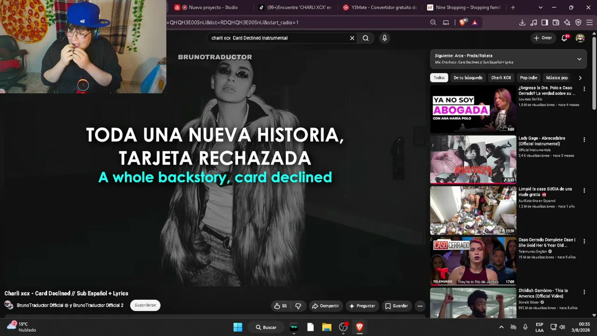Open OBS Studio from the taskbar
This screenshot has width=597, height=336.
click(343, 327)
